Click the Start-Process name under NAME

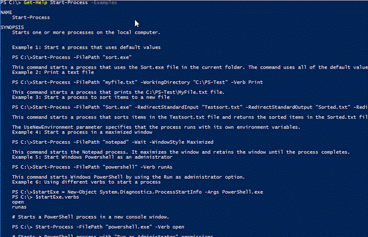tap(31, 17)
